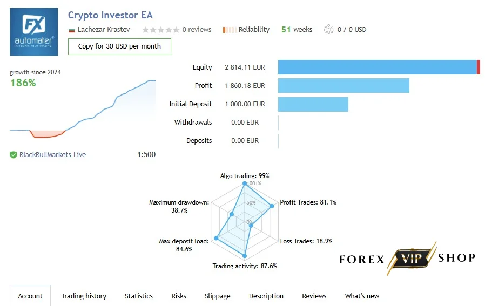
Task: Click the growth line chart
Action: coord(83,109)
